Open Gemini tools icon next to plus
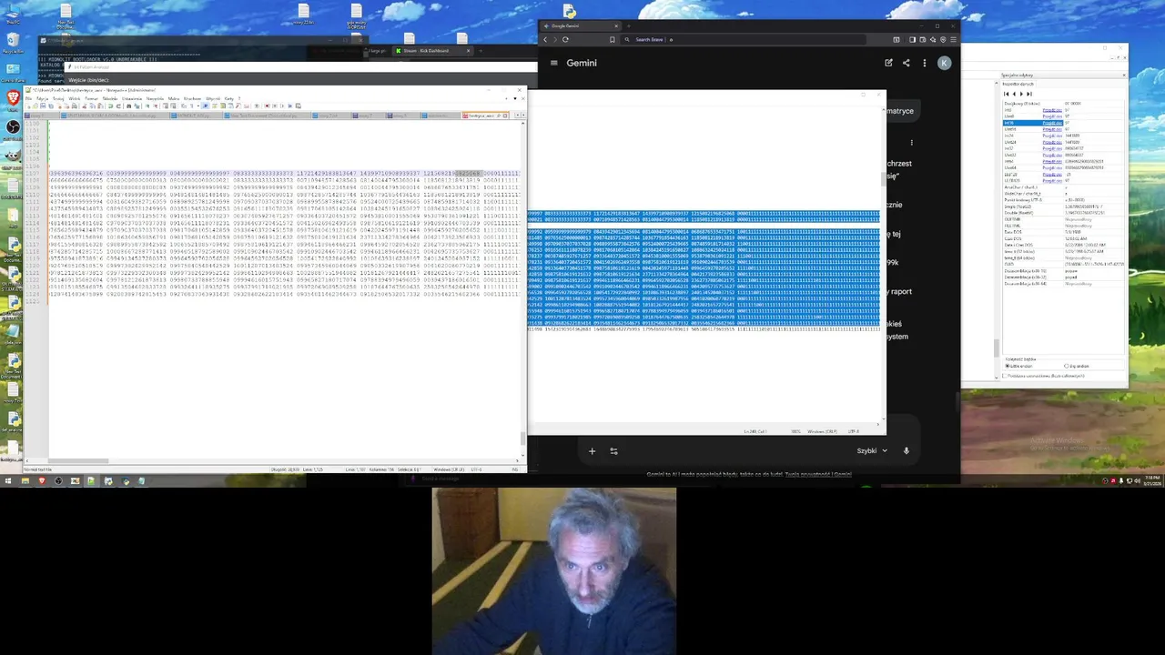The image size is (1165, 655). pos(613,450)
